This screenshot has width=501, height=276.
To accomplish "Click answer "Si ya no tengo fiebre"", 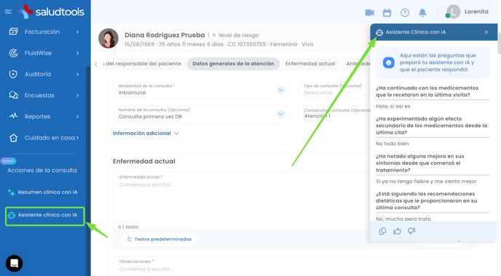I will (x=426, y=182).
